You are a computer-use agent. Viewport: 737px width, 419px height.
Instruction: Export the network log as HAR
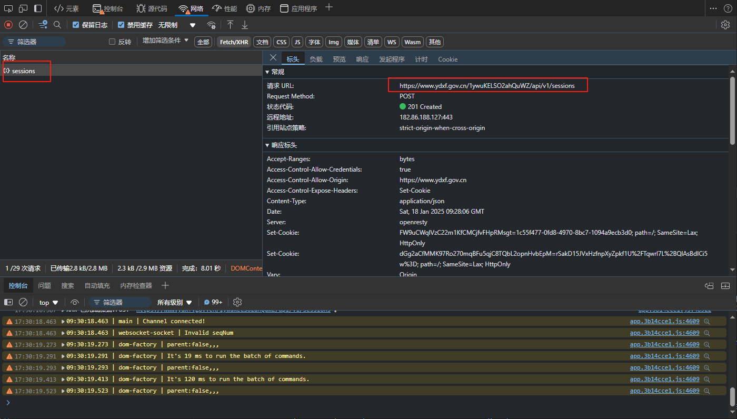(x=245, y=25)
